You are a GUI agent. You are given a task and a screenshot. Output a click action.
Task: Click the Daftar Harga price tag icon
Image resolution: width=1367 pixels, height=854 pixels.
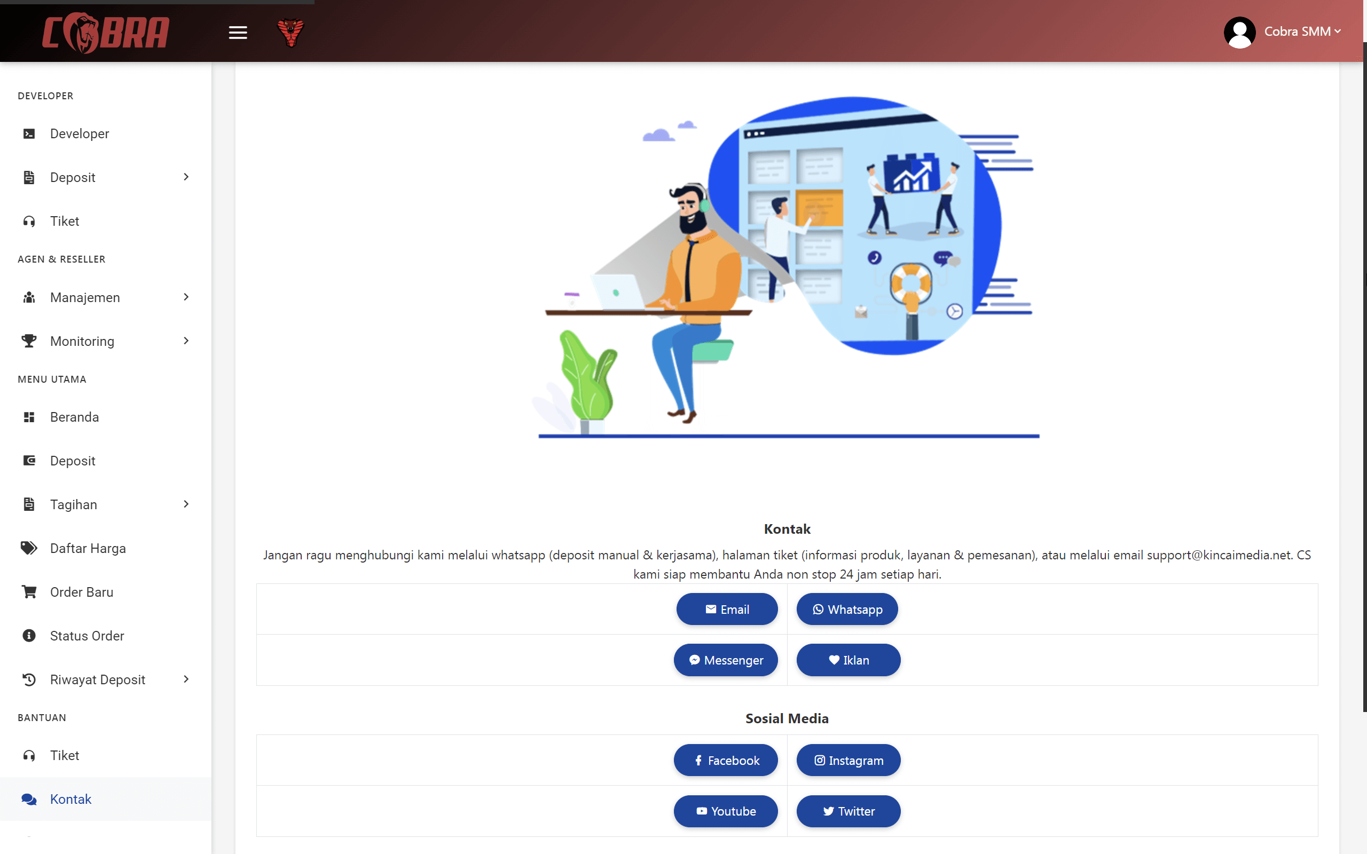(29, 548)
